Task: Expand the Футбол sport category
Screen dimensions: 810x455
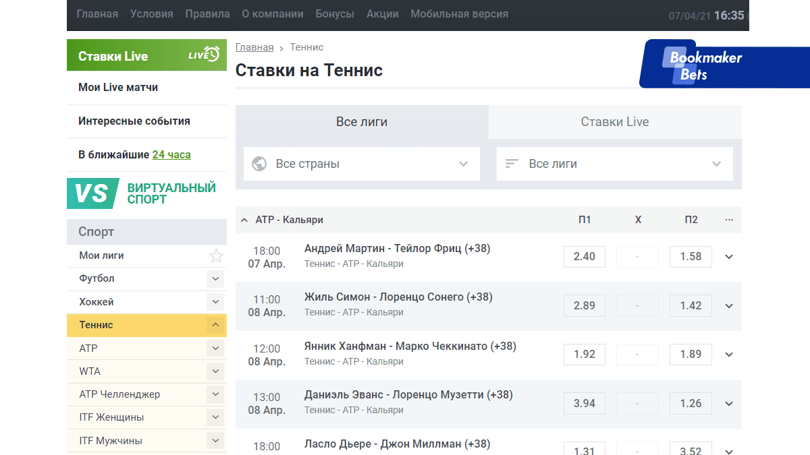Action: coord(215,278)
